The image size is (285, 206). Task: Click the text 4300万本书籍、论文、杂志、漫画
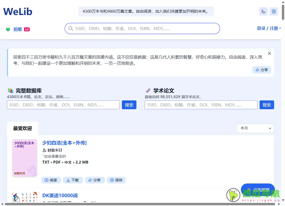[x=39, y=97]
